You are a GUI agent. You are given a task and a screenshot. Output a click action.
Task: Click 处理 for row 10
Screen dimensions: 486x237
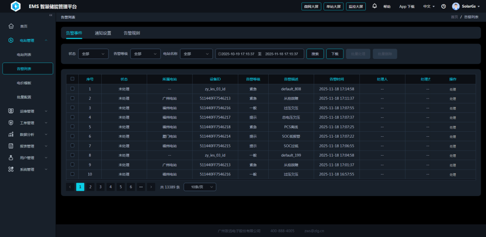[x=453, y=175]
